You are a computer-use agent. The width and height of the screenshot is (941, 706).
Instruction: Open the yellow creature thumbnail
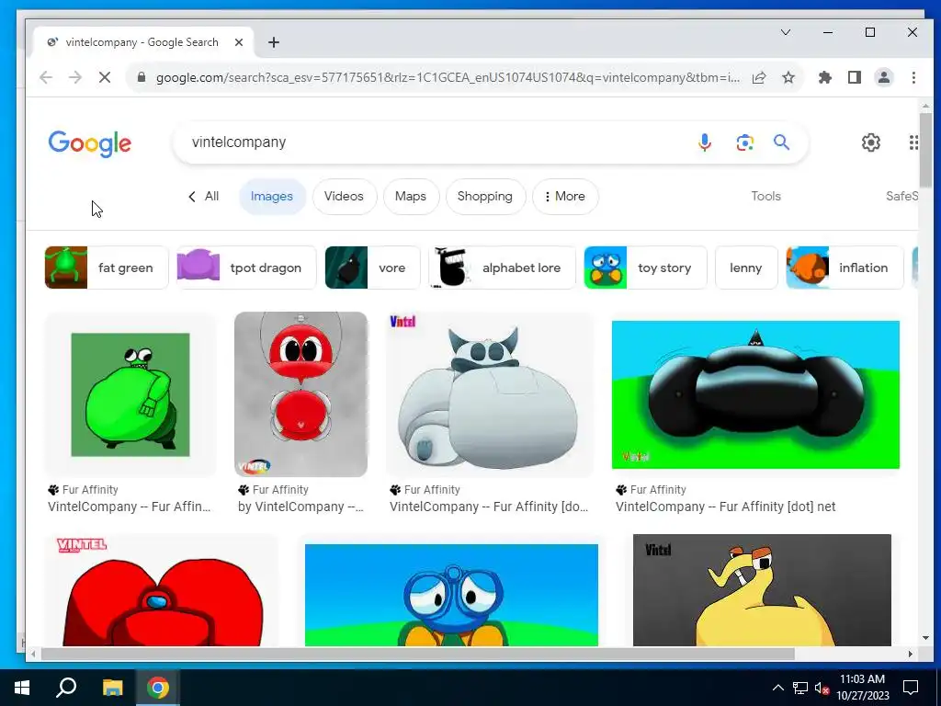[x=762, y=591]
